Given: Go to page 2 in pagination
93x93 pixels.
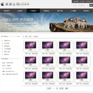Looking at the screenshot, I should point(57,88).
